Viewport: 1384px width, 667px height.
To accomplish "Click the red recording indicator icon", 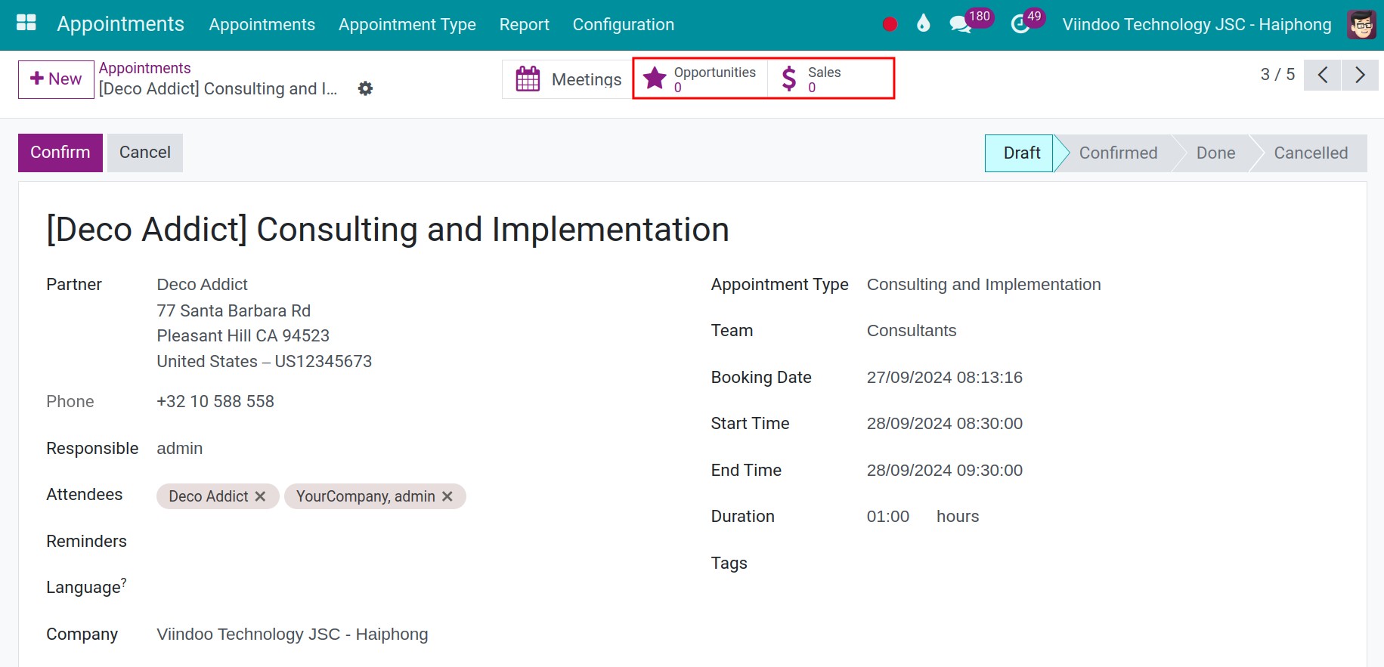I will point(890,24).
